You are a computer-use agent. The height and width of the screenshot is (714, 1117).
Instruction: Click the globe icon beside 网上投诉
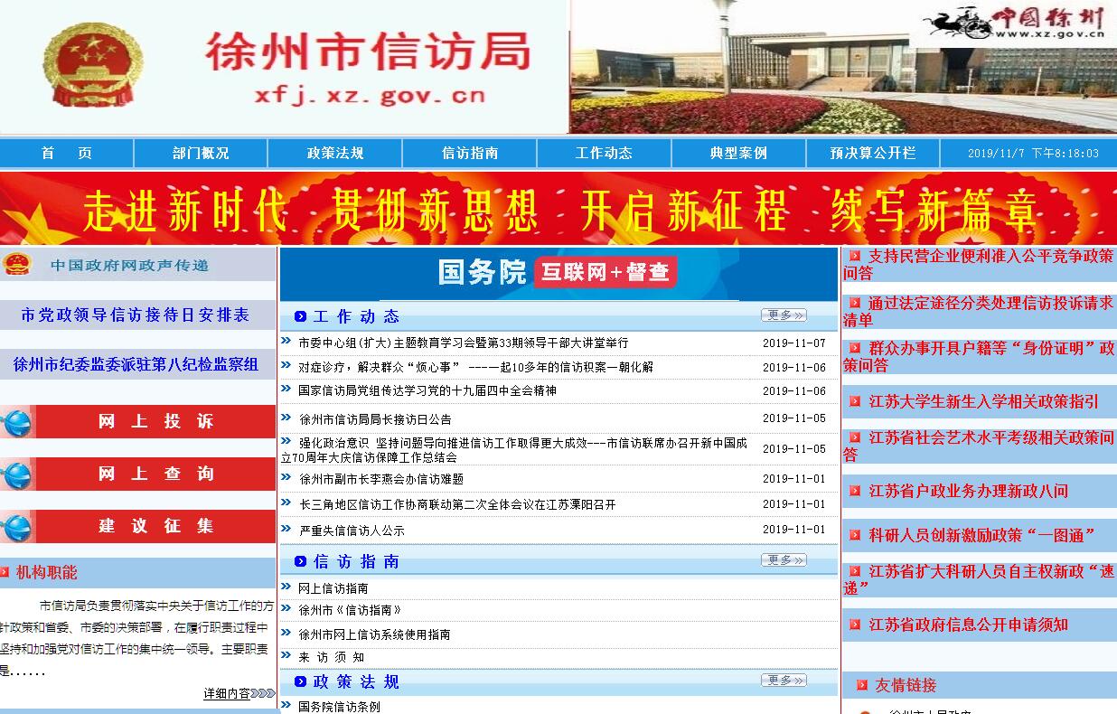pyautogui.click(x=17, y=422)
